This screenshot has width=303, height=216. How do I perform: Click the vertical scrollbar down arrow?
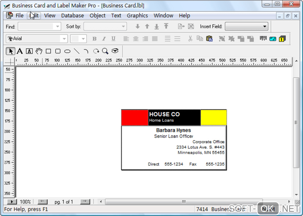pyautogui.click(x=296, y=195)
